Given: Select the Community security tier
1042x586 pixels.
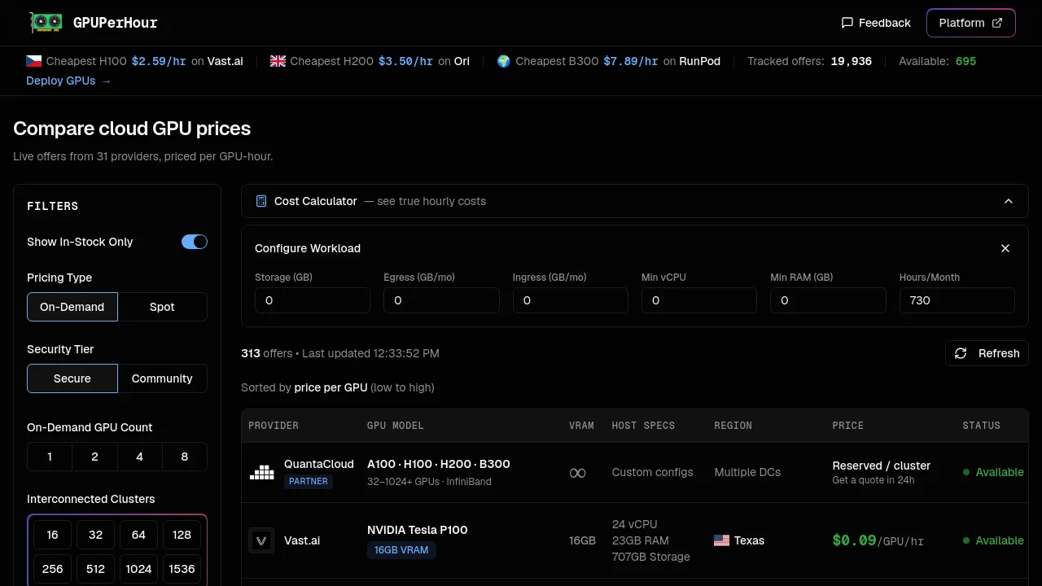Looking at the screenshot, I should [x=163, y=378].
